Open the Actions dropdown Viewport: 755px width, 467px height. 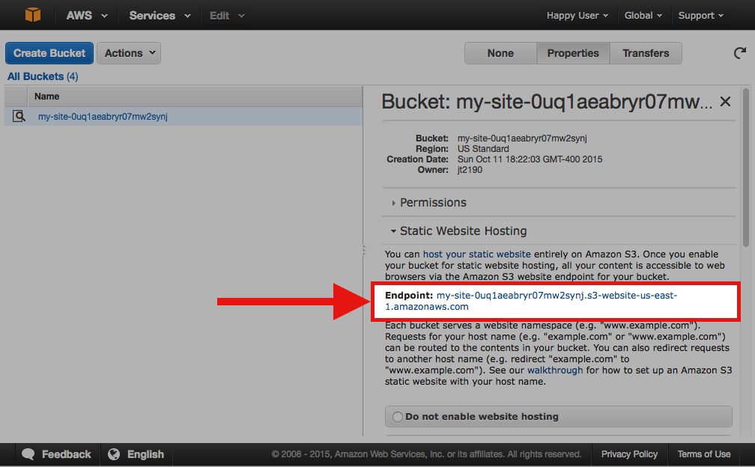click(129, 53)
